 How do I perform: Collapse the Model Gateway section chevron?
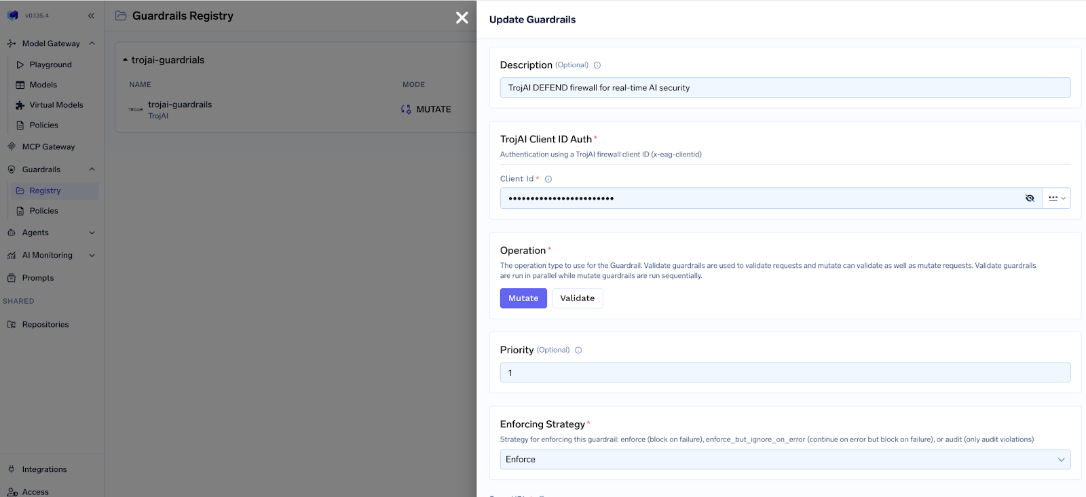coord(92,43)
